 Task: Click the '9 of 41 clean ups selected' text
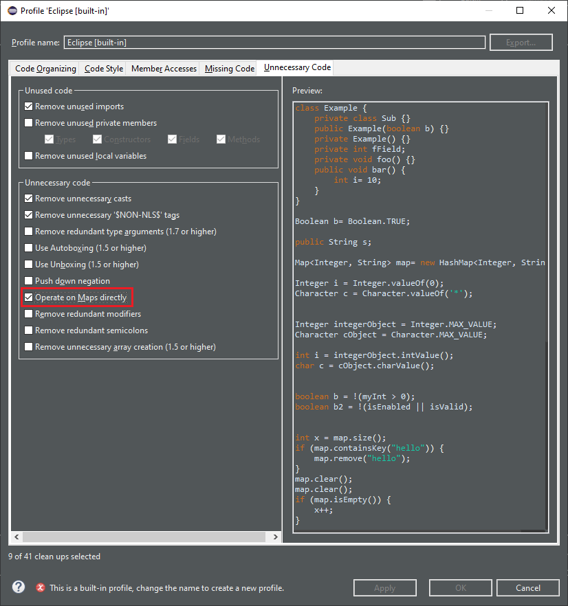54,556
